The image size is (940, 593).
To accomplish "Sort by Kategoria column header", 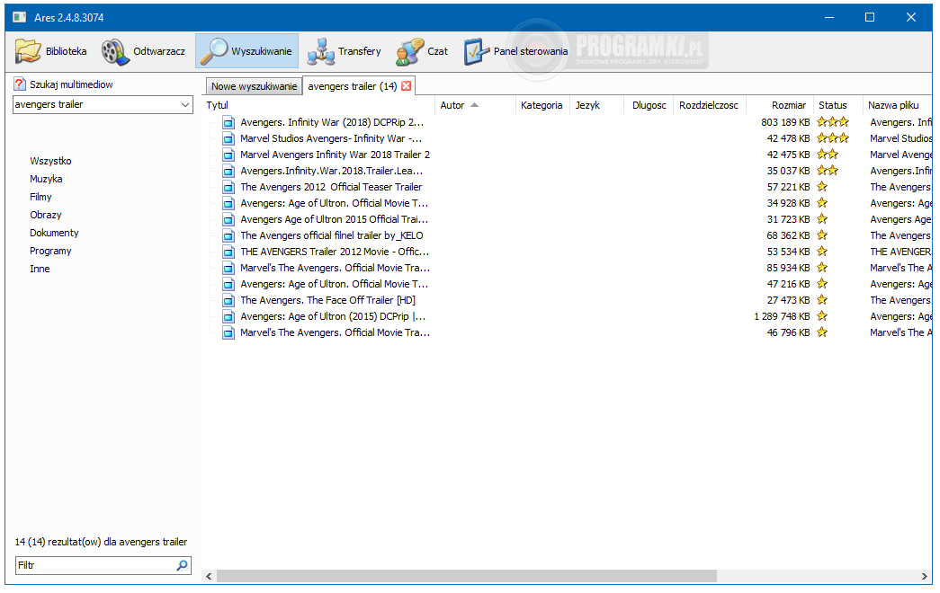I will point(542,105).
